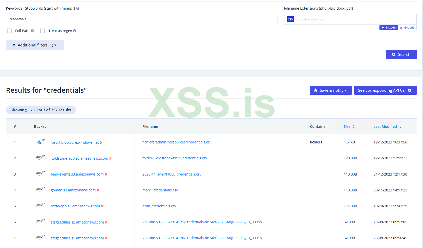Screen dimensions: 423x248
Task: Exclude jbsurf.blob.core.windows.net with red X
Action: (101, 143)
